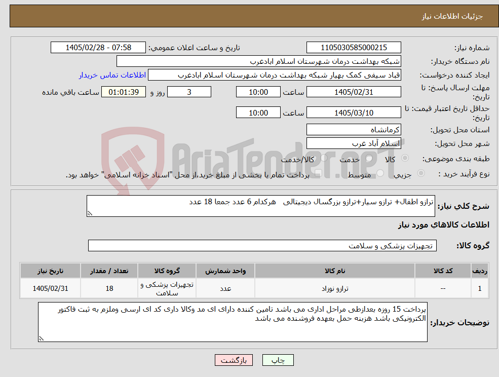The height and width of the screenshot is (377, 499).
Task: Select the کالا radio button
Action: click(405, 158)
